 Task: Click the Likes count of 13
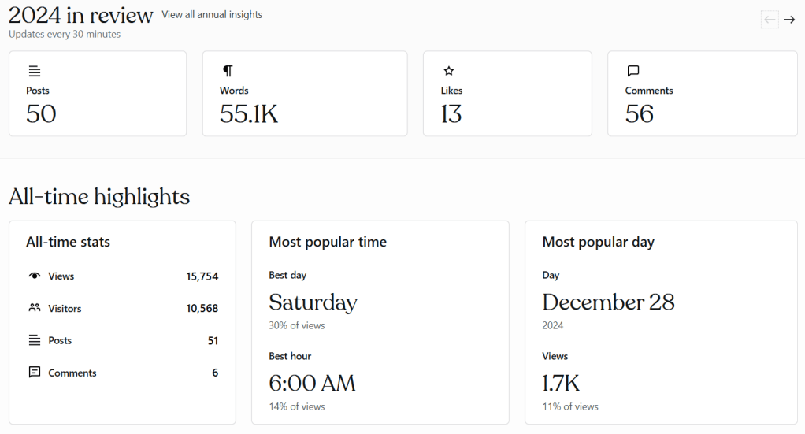click(451, 114)
